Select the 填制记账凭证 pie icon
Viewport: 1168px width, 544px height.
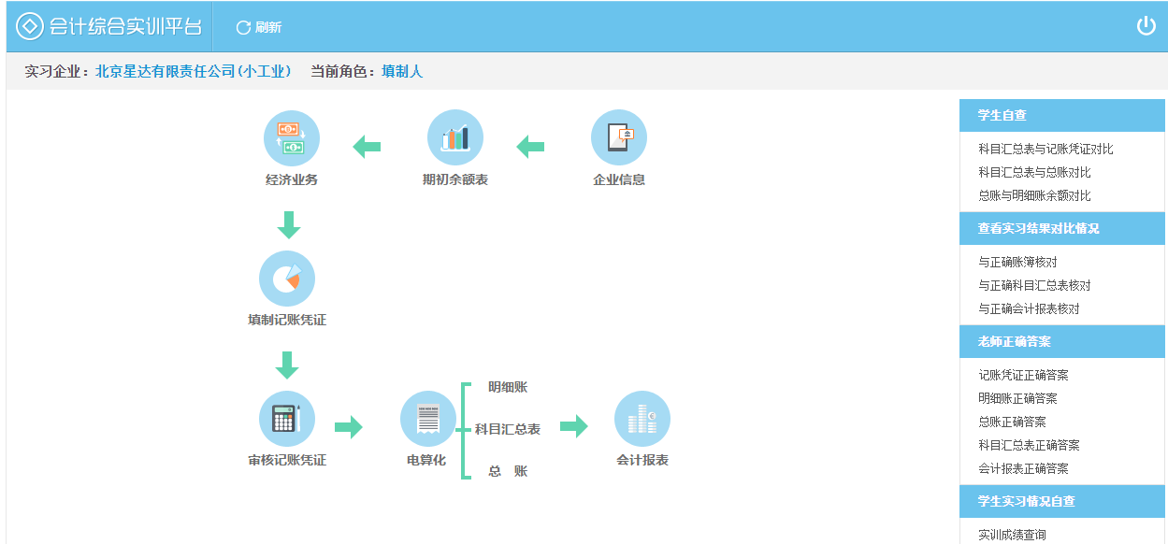286,279
